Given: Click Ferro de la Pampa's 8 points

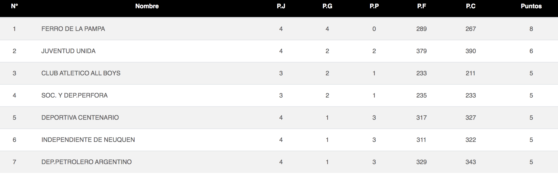Looking at the screenshot, I should (x=531, y=29).
